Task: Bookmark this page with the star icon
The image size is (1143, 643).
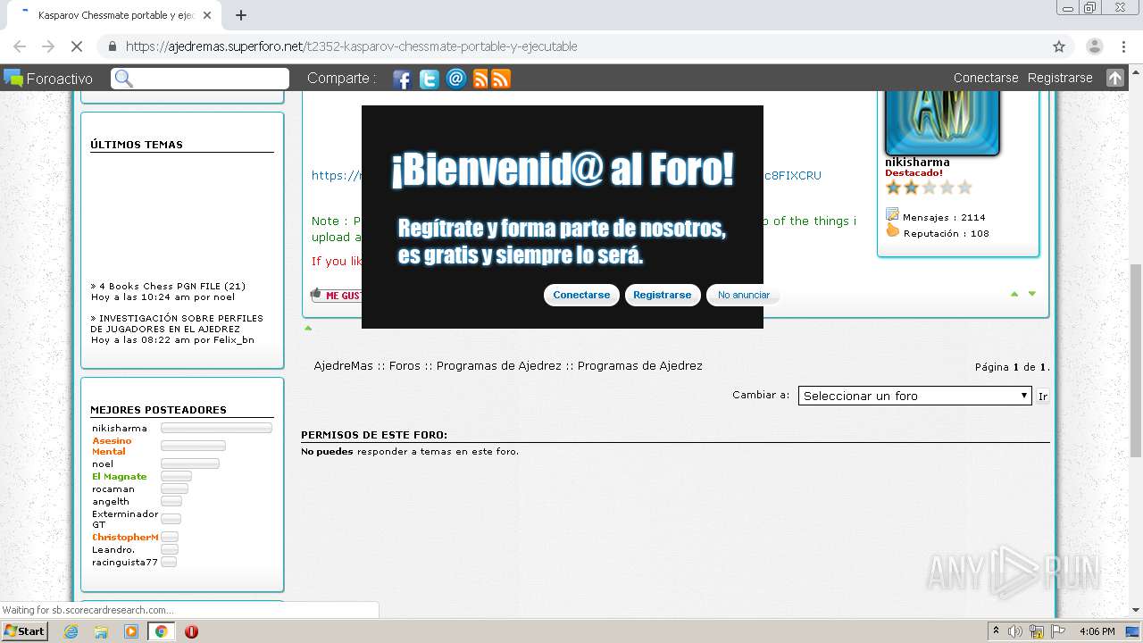Action: (1059, 46)
